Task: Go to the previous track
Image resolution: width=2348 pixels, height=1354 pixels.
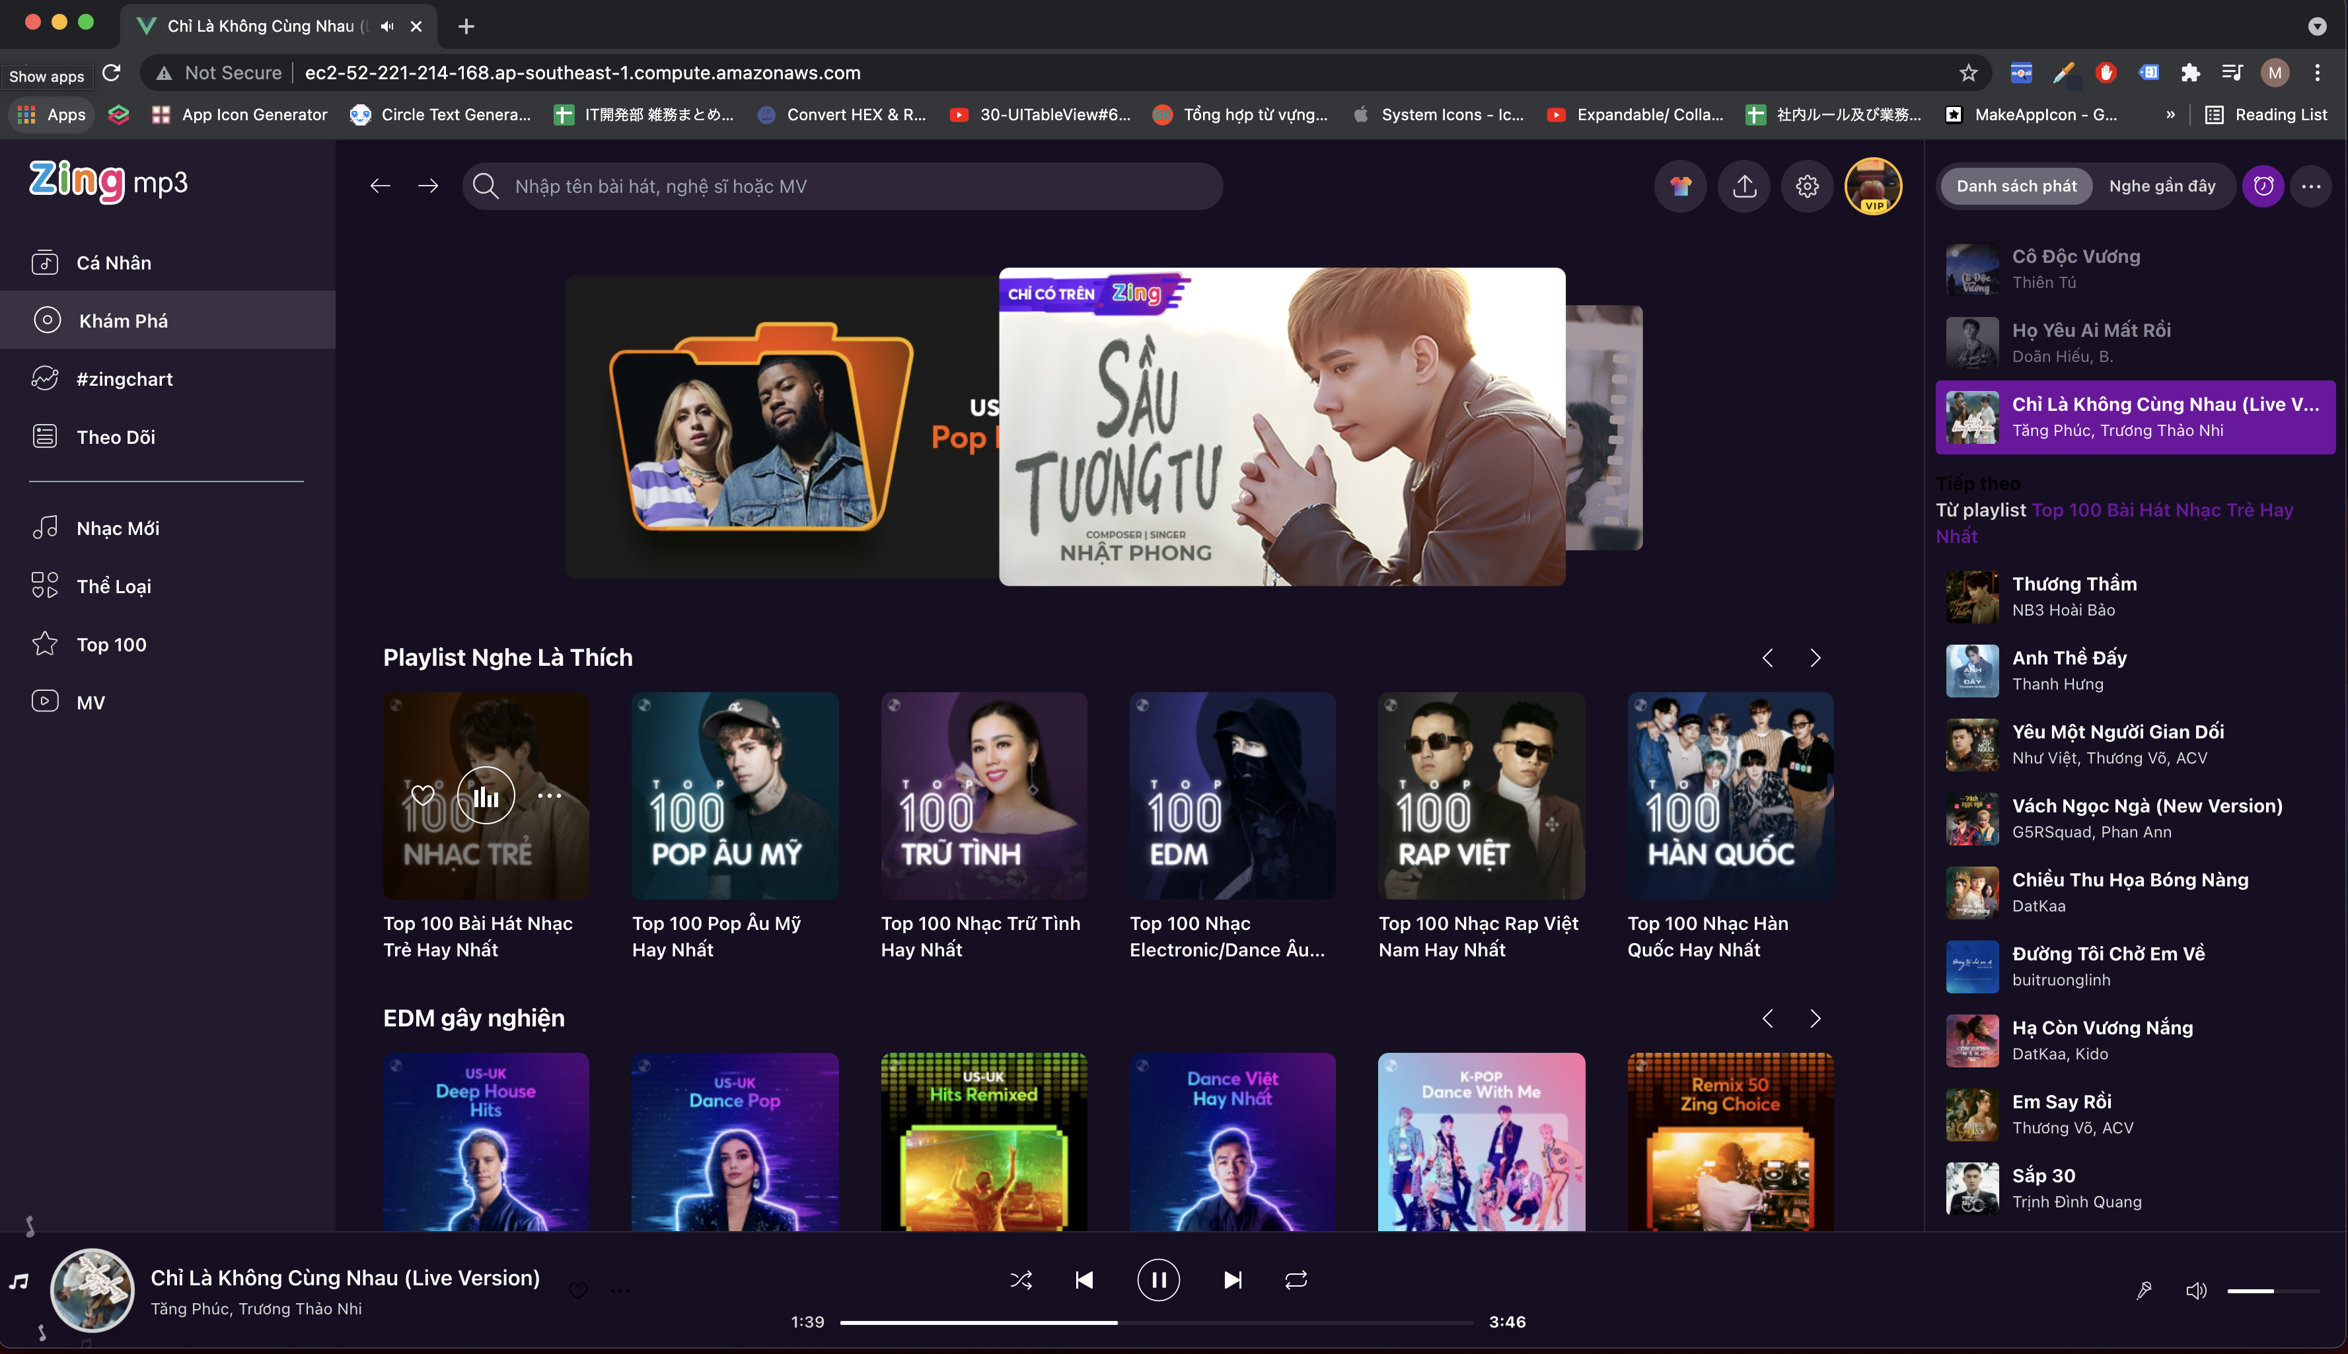Action: point(1084,1279)
